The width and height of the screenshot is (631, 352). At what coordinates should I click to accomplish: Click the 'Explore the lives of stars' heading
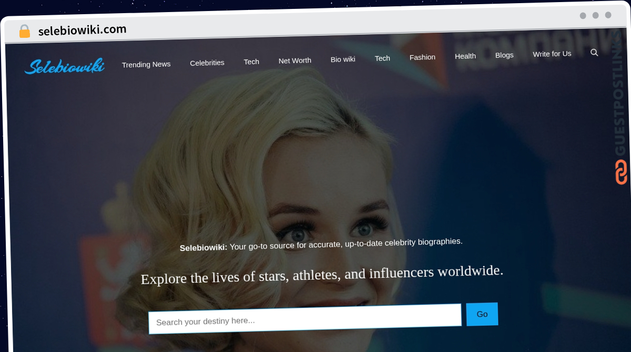322,275
